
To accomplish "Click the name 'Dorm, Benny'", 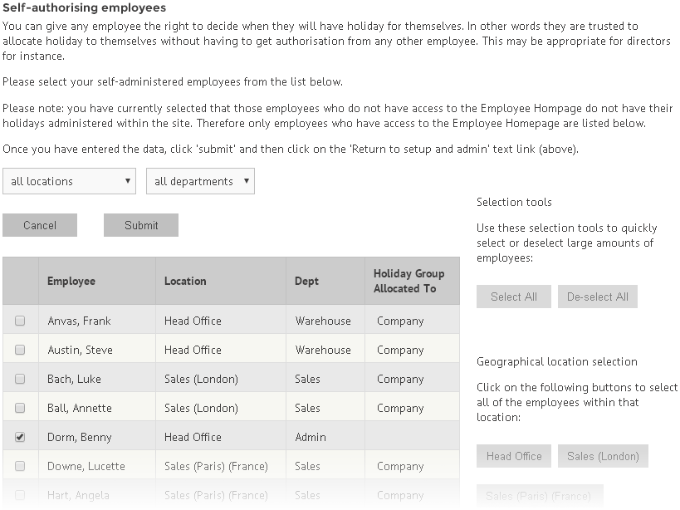I will [x=80, y=437].
